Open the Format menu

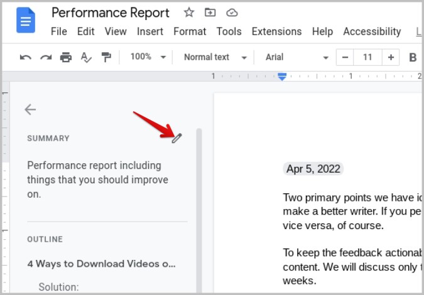click(190, 31)
